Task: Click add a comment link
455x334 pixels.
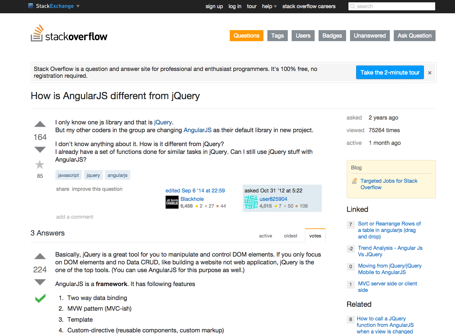Action: point(75,217)
